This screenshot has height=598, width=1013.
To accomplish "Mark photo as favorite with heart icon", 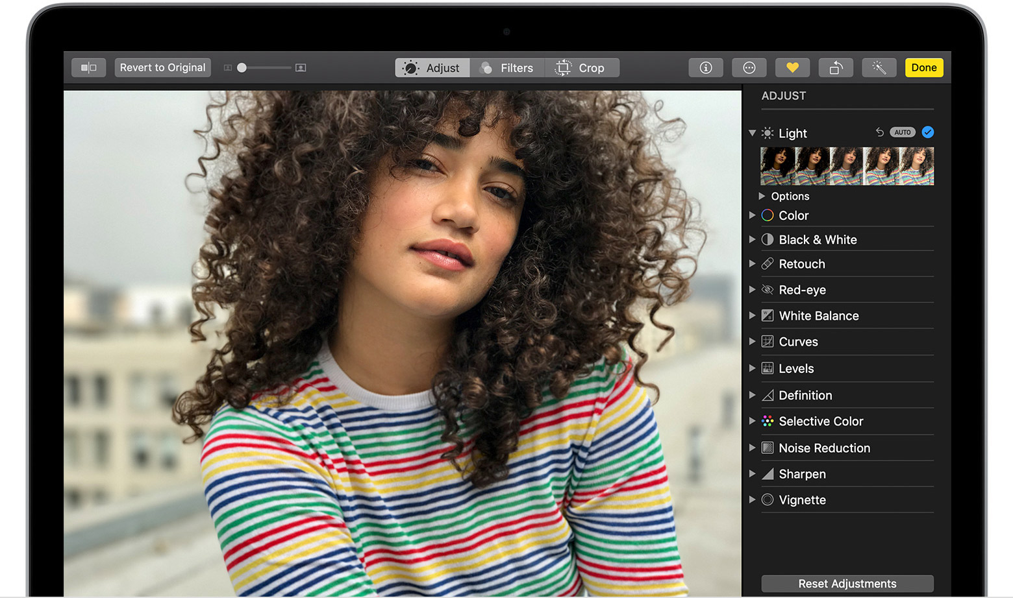I will (x=792, y=67).
